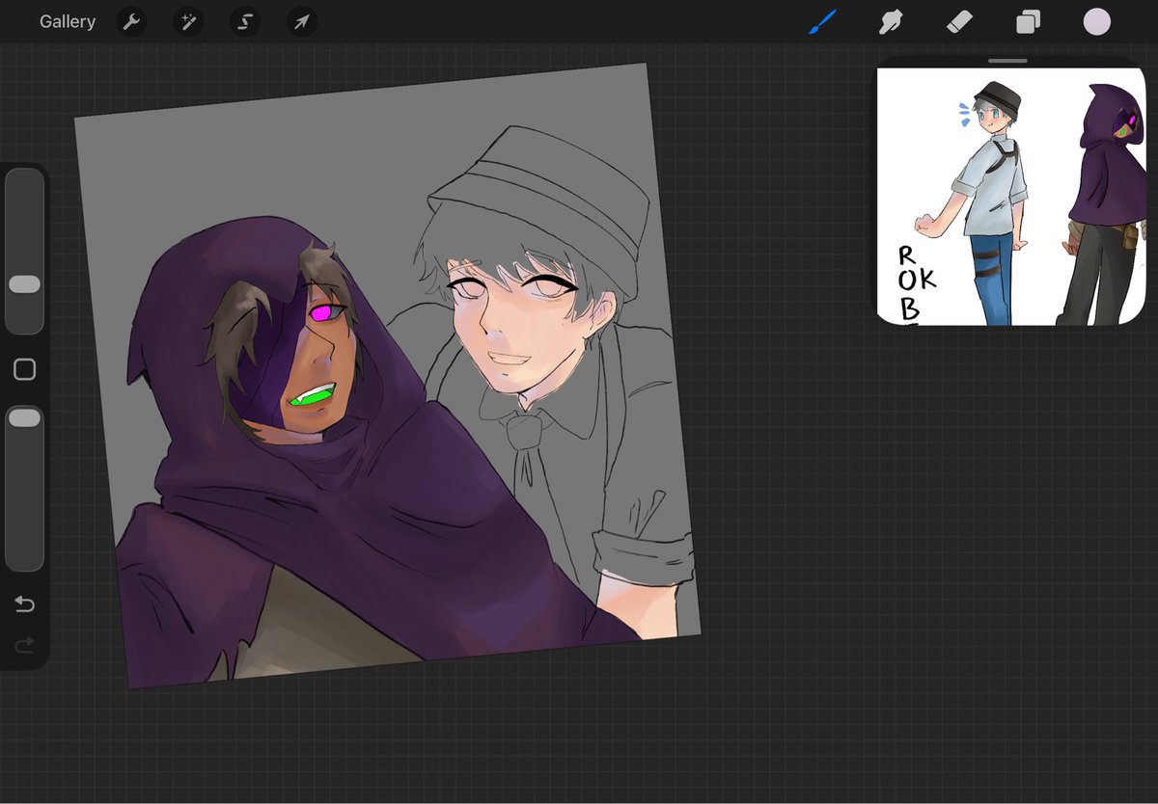
Task: Open the active color picker circle
Action: pyautogui.click(x=1097, y=21)
